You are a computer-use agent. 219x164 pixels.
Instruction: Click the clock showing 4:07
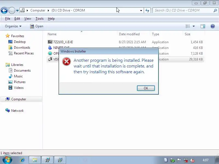tap(206, 160)
